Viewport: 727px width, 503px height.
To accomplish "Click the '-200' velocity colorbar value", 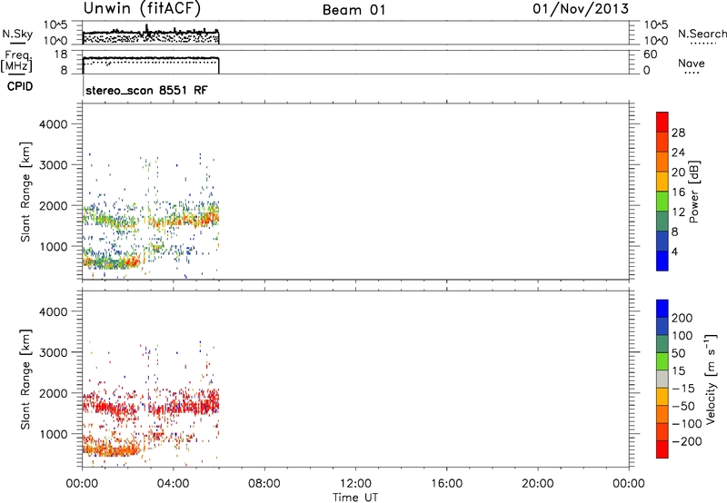I will click(687, 441).
